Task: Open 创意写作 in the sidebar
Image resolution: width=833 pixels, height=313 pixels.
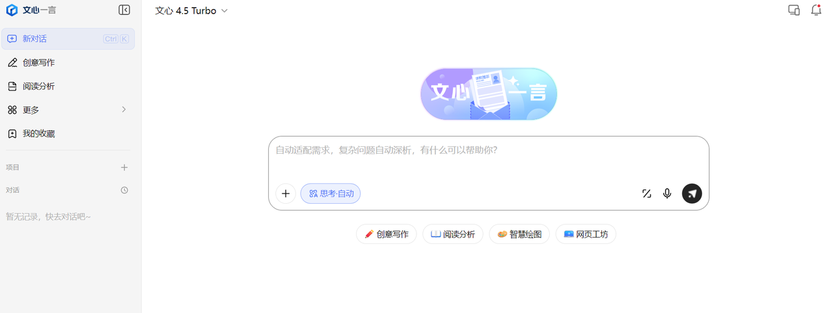Action: pyautogui.click(x=68, y=62)
